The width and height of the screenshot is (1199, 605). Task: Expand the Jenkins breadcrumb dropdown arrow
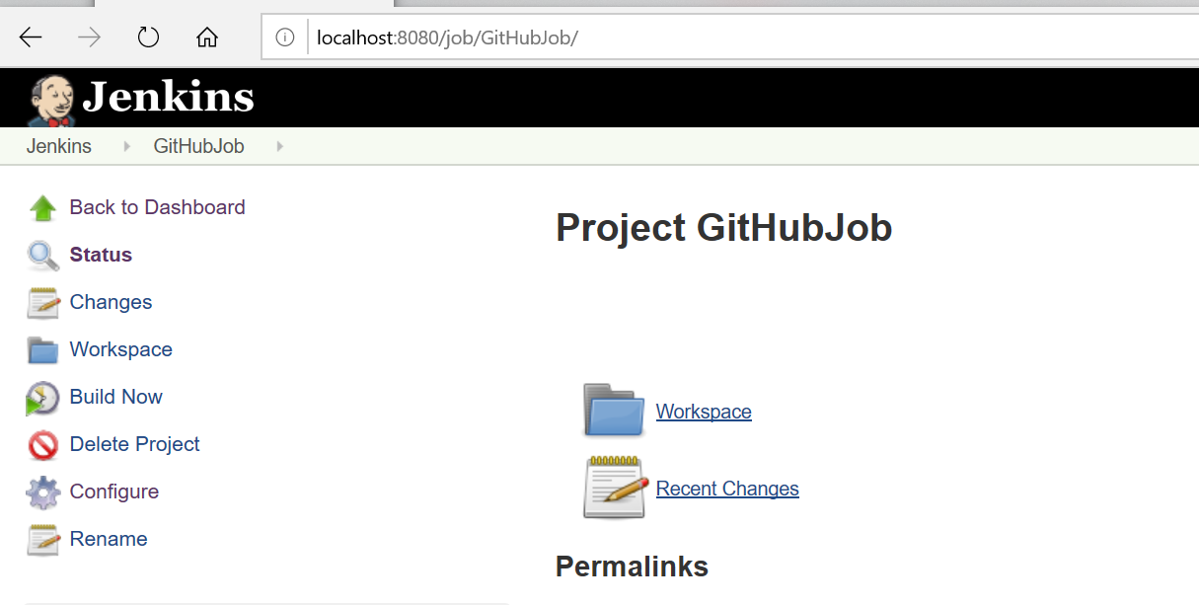coord(126,147)
